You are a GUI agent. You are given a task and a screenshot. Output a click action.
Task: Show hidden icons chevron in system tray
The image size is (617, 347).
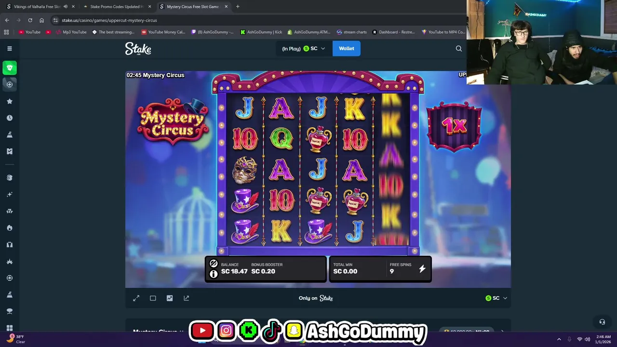[x=559, y=339]
